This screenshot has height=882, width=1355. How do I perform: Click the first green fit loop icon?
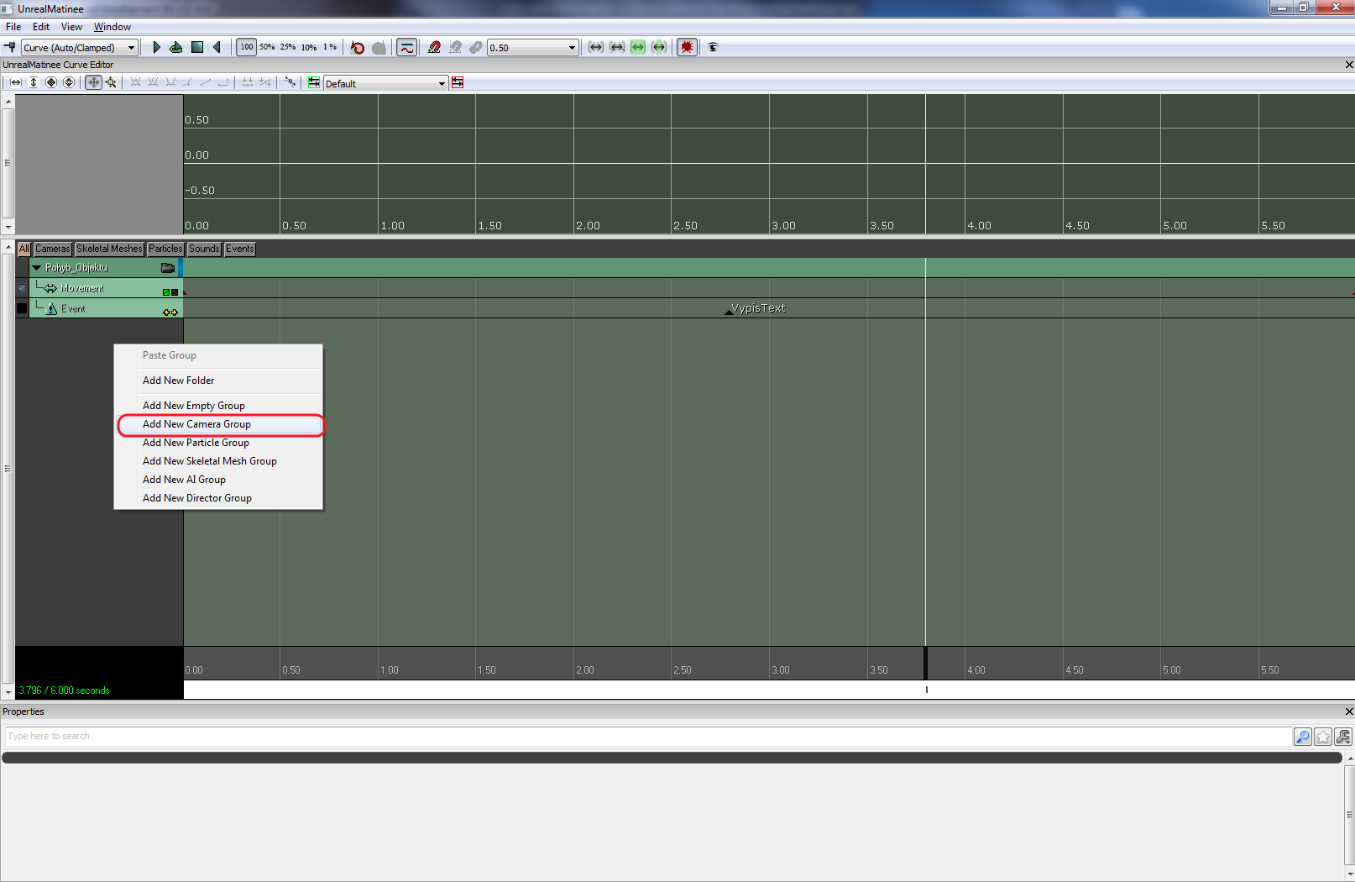pos(638,47)
